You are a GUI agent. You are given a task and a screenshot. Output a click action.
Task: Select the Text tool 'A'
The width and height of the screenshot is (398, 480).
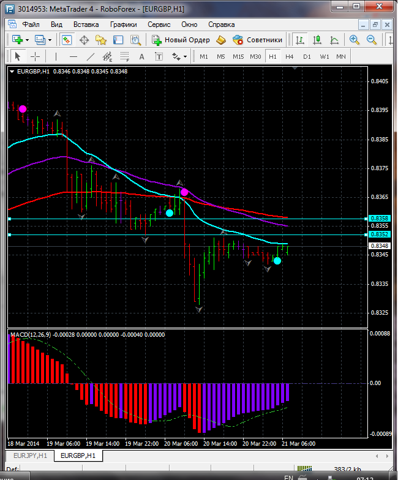click(142, 56)
